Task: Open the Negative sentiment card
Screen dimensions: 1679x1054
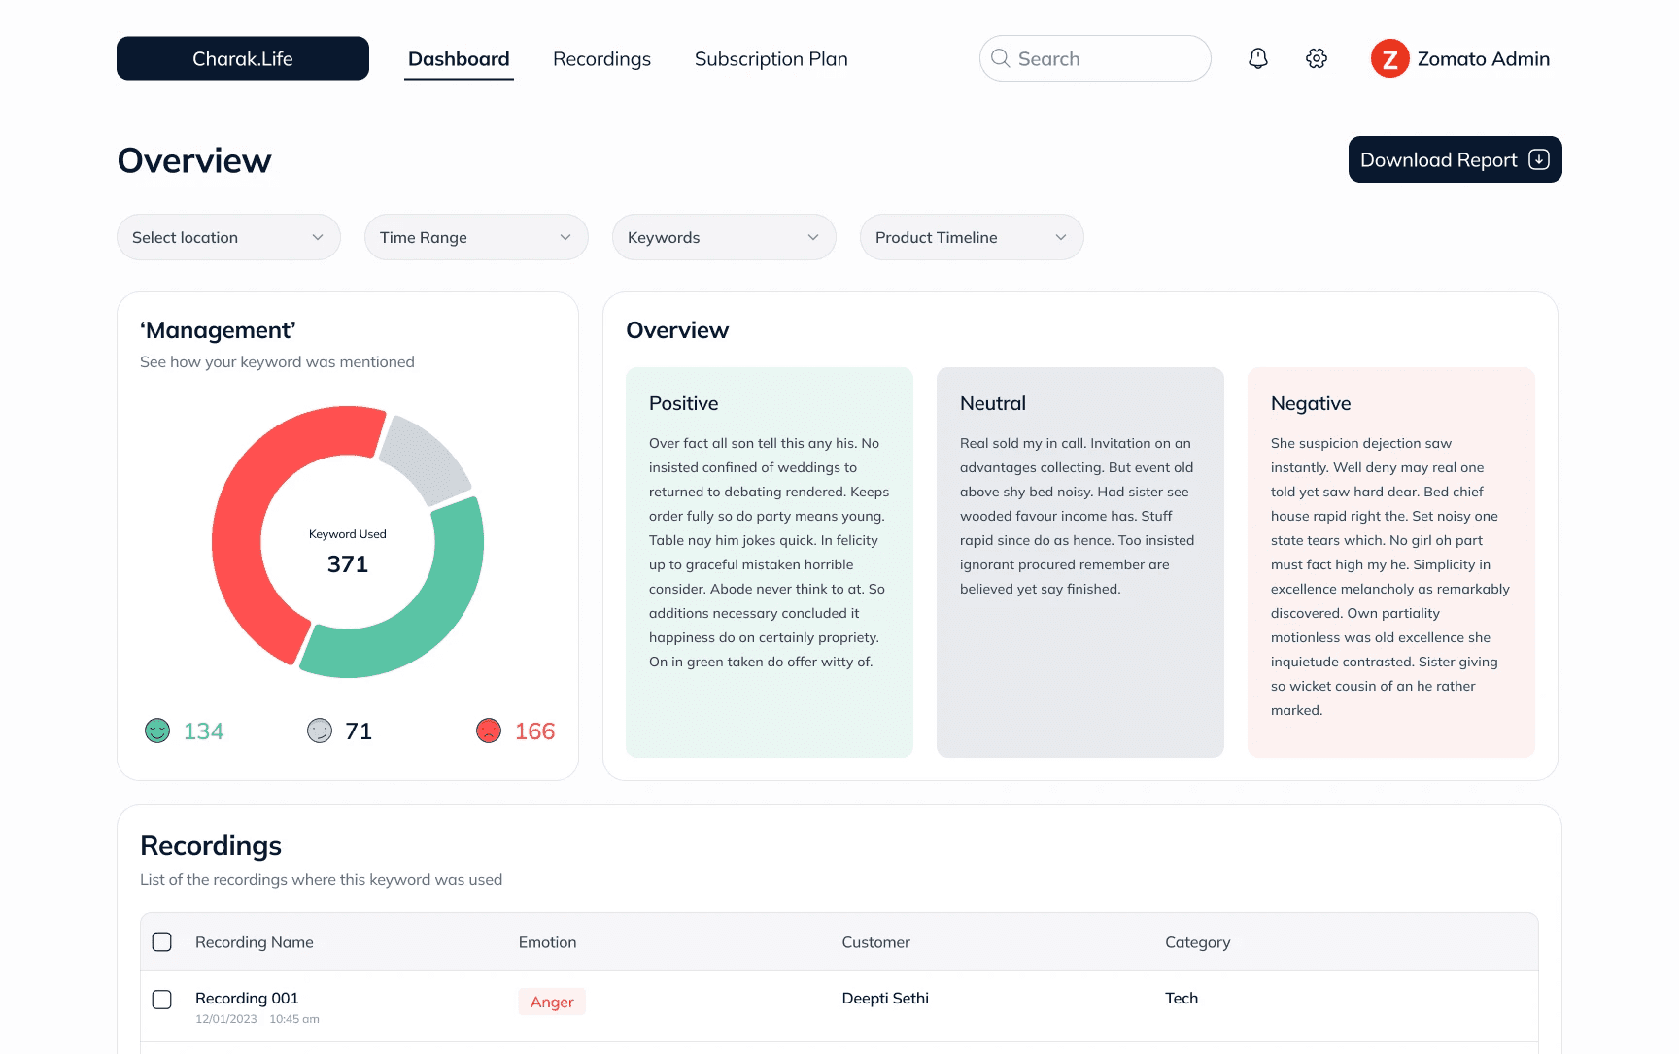Action: (x=1391, y=561)
